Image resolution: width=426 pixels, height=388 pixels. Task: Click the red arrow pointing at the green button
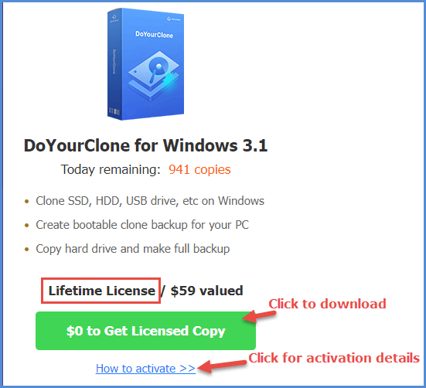259,316
